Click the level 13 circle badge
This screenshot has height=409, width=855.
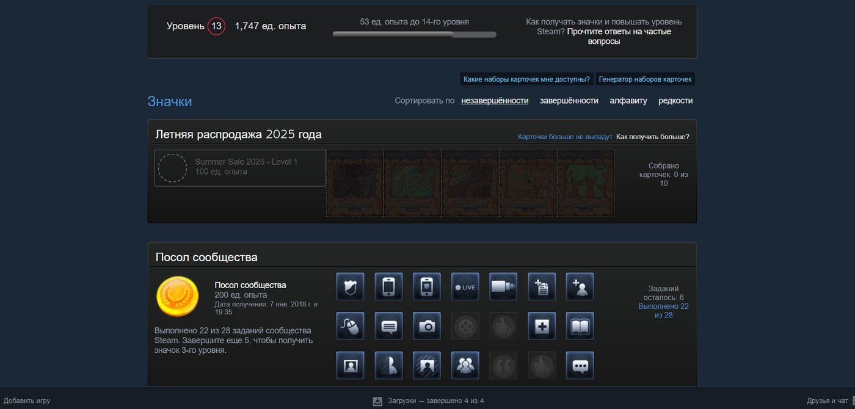point(216,26)
